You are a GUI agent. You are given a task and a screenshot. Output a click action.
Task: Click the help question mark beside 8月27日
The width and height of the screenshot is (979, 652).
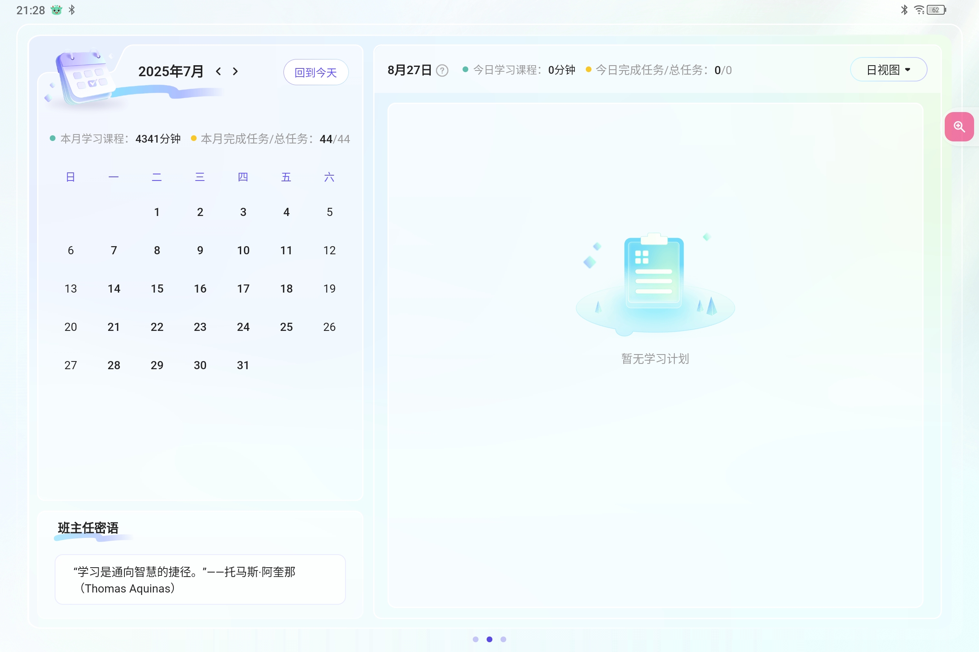click(x=442, y=70)
